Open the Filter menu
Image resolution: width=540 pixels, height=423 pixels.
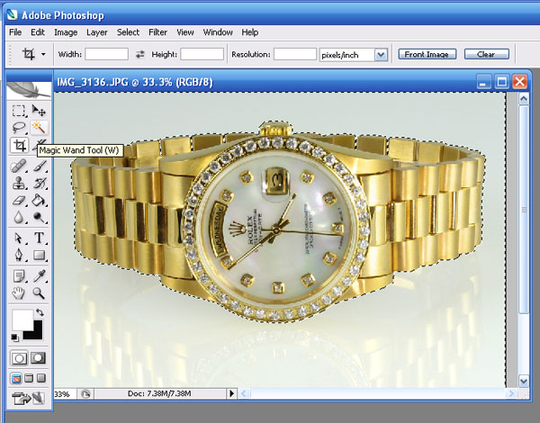point(158,32)
